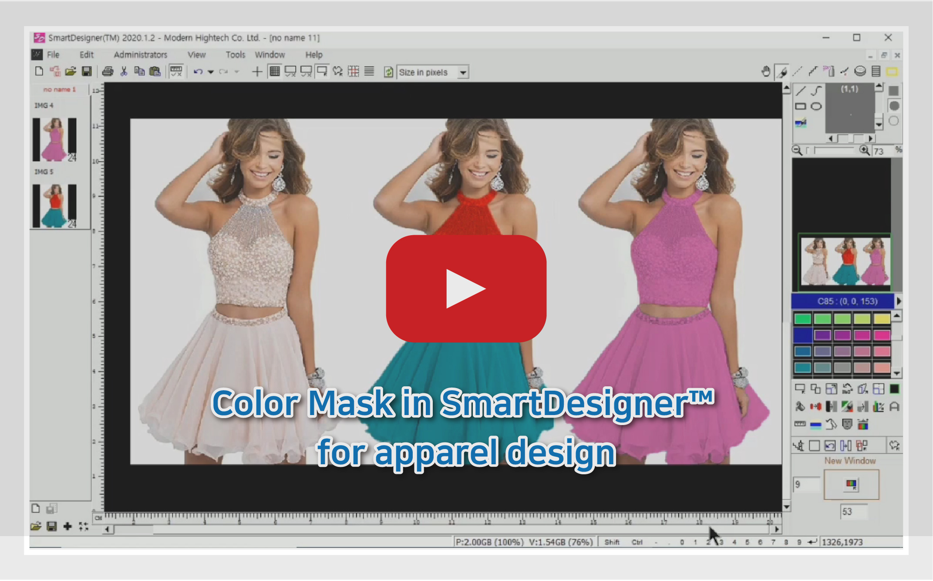Select the IMG 4 pink dress thumbnail
Viewport: 933px width, 581px height.
[x=54, y=140]
